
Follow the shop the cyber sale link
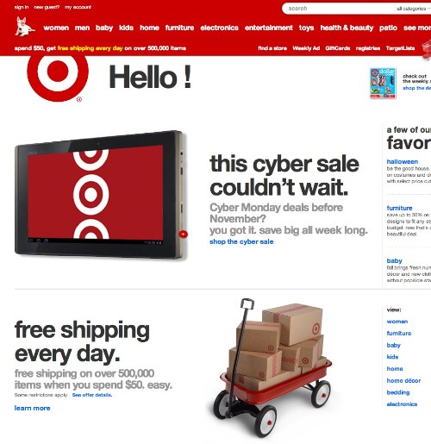pos(241,241)
